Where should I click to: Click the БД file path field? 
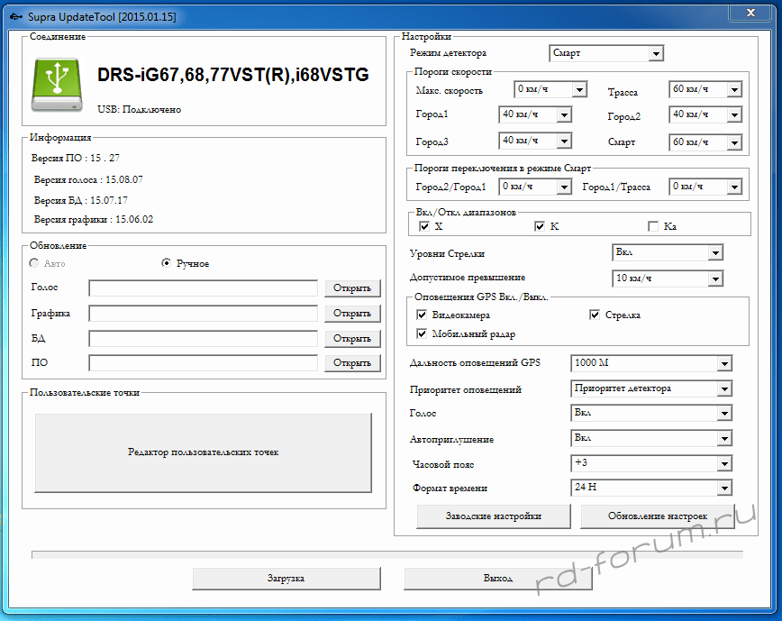tap(203, 338)
